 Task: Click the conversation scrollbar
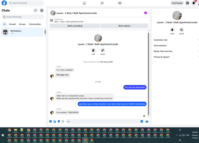click(148, 74)
